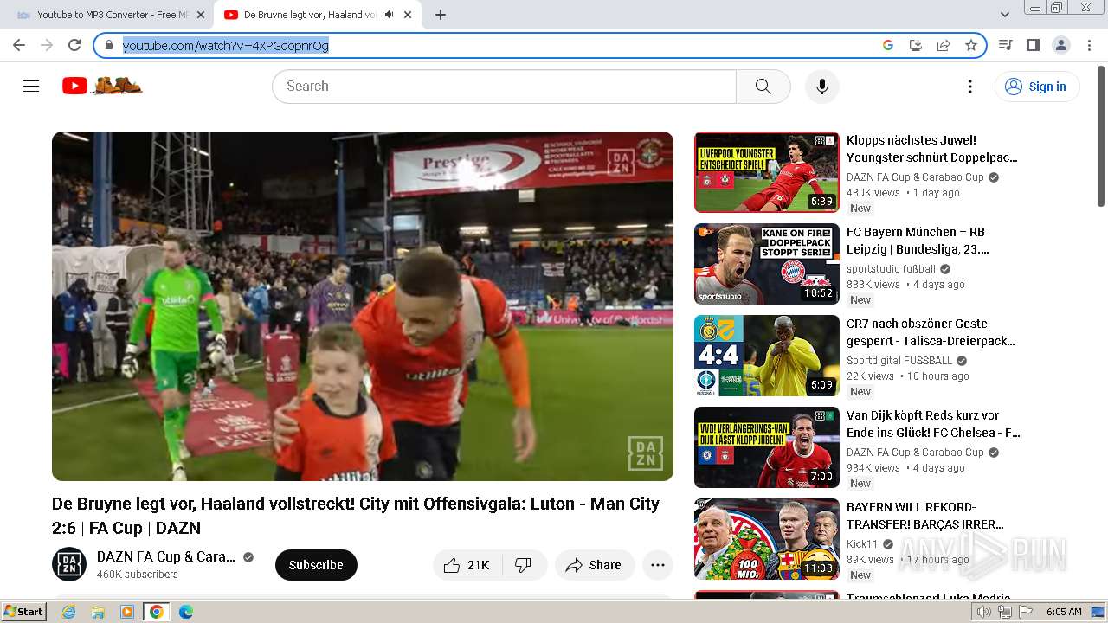
Task: Go back in Chrome browser
Action: tap(19, 45)
